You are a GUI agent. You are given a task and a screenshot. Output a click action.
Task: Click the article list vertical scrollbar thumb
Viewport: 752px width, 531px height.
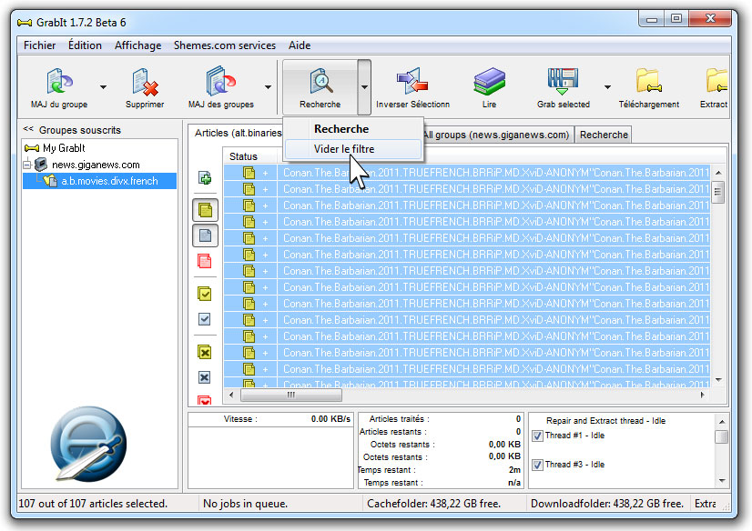(718, 192)
